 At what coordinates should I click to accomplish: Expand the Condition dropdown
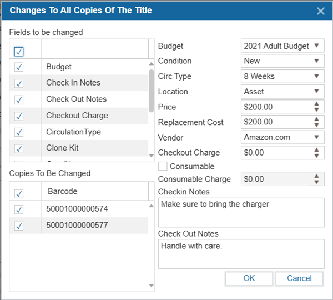tap(283, 61)
